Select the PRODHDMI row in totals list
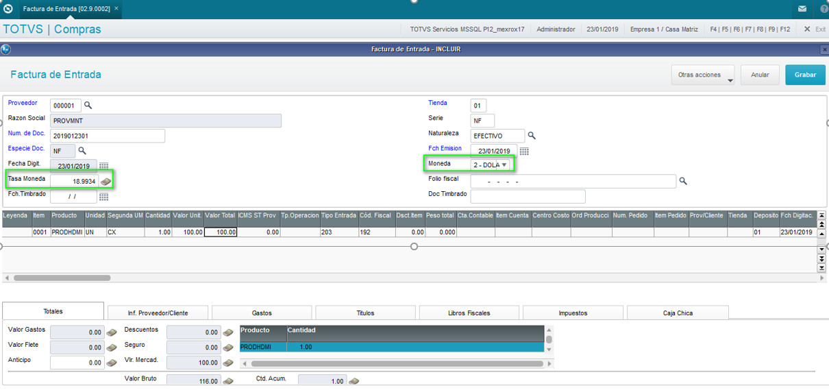This screenshot has height=390, width=829. pyautogui.click(x=392, y=347)
